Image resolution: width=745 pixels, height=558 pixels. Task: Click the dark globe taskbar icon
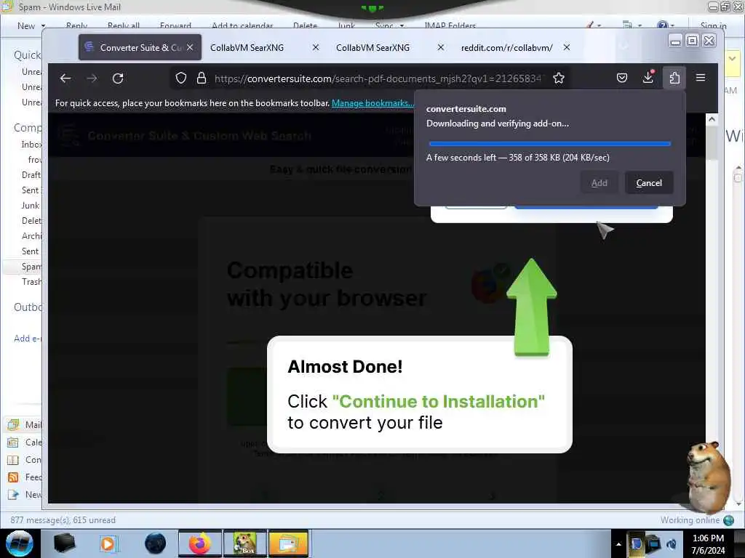(156, 543)
